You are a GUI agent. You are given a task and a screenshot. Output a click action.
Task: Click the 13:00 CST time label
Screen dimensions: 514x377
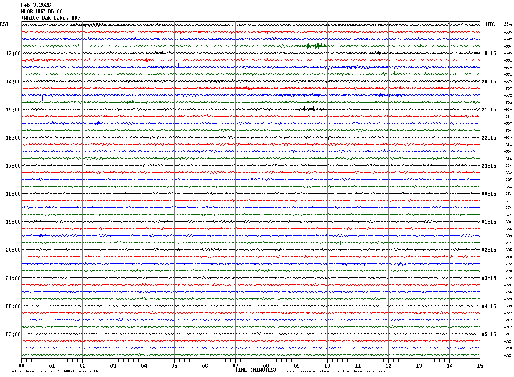coord(13,54)
